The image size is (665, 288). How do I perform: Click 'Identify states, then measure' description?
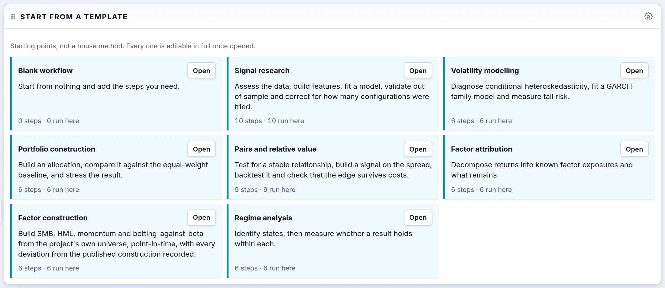pos(323,239)
